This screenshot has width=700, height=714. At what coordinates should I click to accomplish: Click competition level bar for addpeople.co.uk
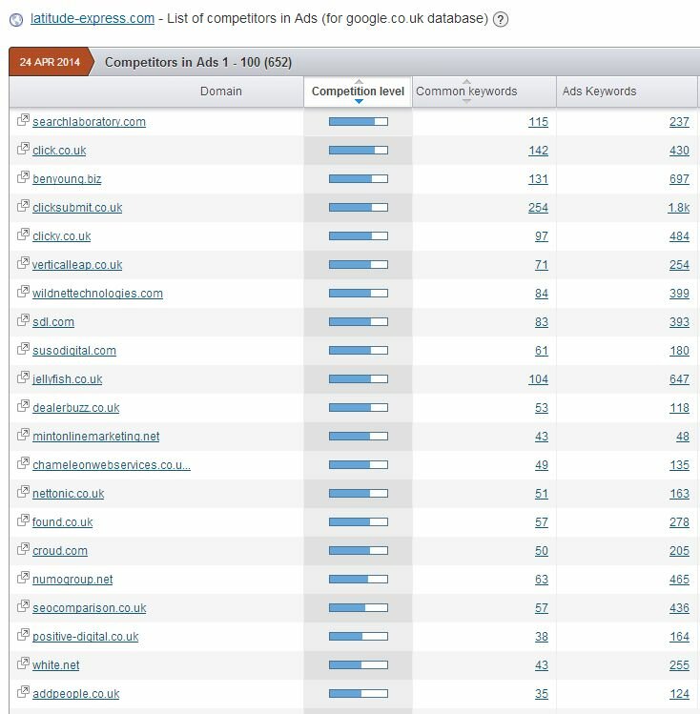coord(359,694)
